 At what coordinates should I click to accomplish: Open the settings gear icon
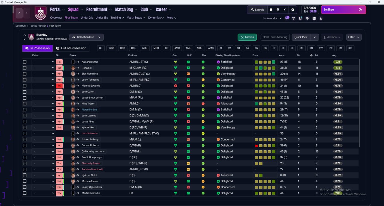(293, 10)
